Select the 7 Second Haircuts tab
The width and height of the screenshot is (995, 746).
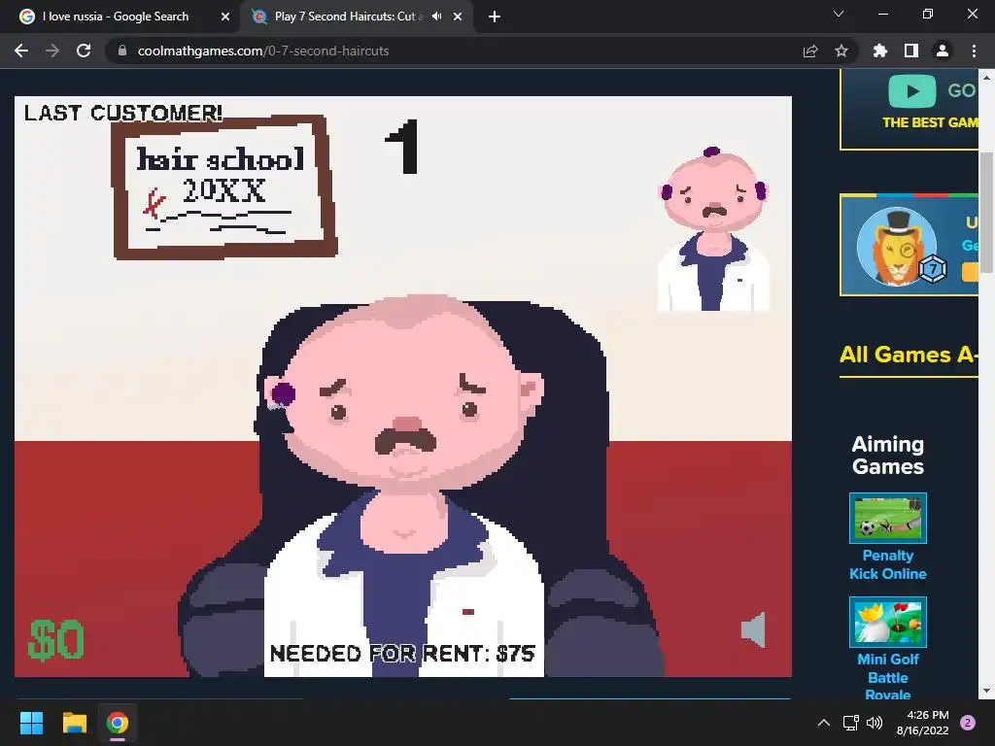(x=349, y=17)
